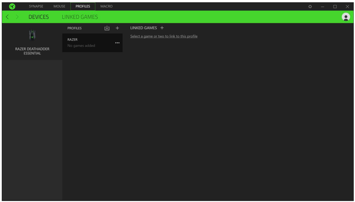Click the PROFILES column header
This screenshot has height=202, width=355.
pos(74,28)
